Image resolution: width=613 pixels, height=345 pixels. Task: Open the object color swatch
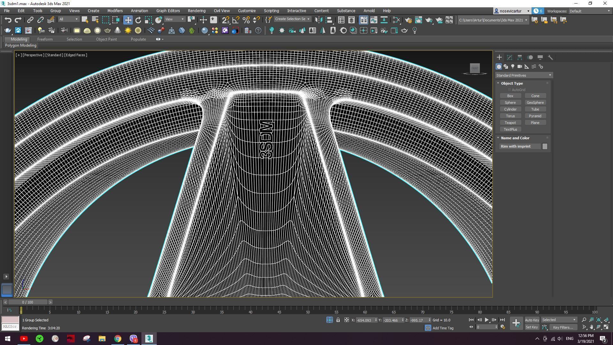(x=545, y=146)
